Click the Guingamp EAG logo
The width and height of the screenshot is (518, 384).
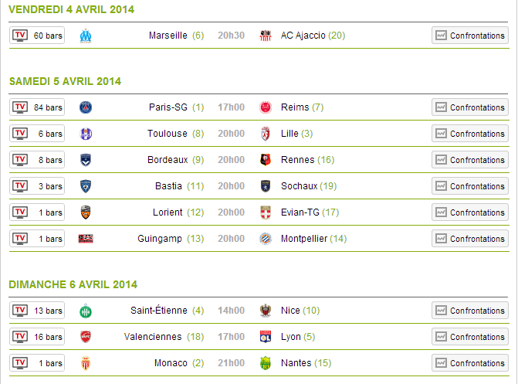pyautogui.click(x=86, y=239)
